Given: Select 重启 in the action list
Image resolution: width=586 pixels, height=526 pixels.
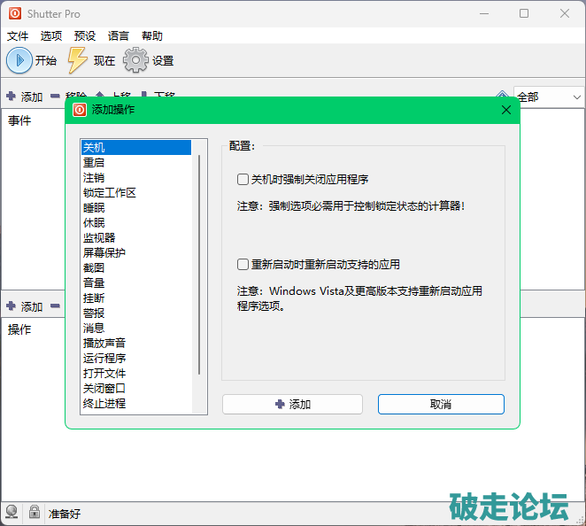Looking at the screenshot, I should pyautogui.click(x=94, y=162).
